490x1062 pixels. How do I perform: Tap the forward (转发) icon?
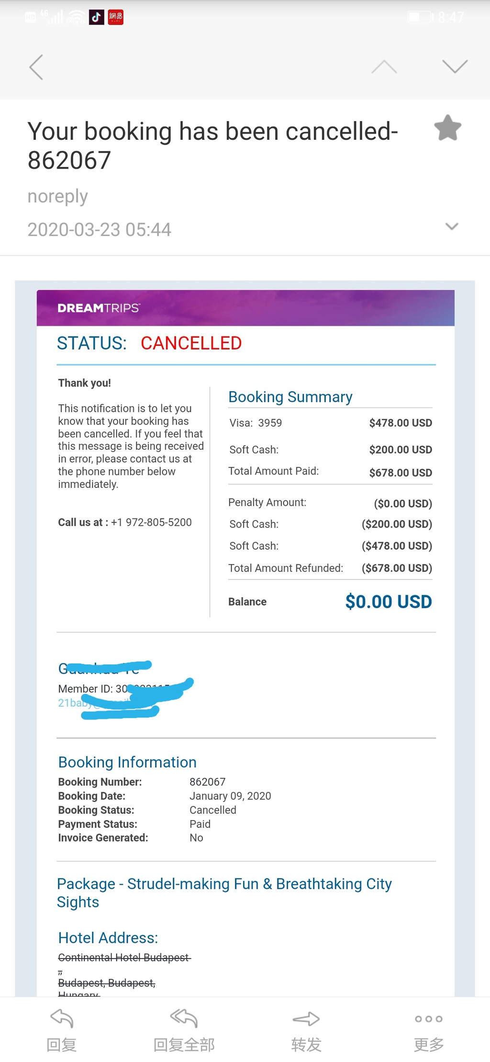pyautogui.click(x=306, y=1029)
